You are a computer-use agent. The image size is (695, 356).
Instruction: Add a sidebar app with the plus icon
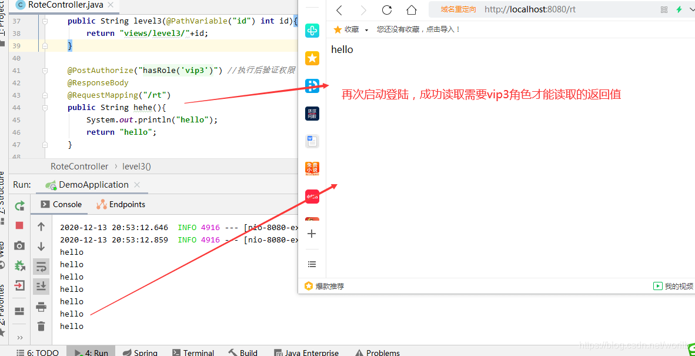click(x=312, y=234)
